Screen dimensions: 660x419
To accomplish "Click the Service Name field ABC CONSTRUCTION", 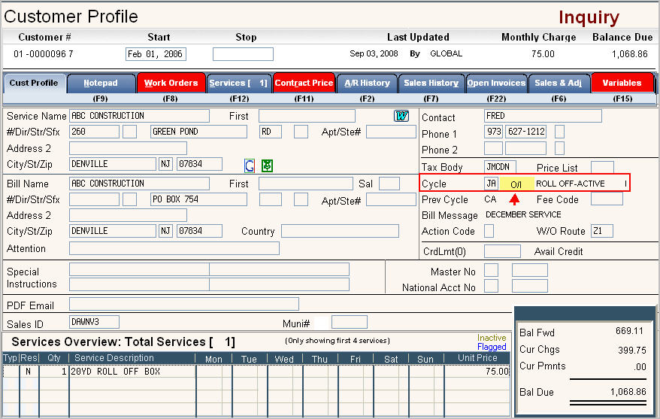I will point(139,116).
